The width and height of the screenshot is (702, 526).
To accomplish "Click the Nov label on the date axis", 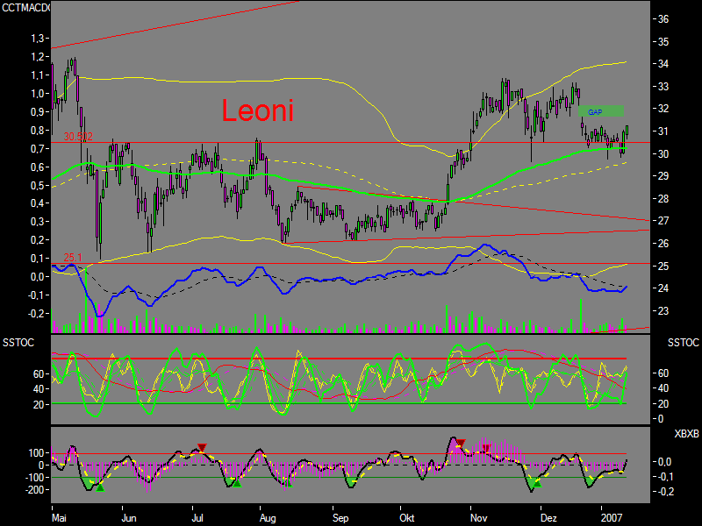I will tap(481, 517).
